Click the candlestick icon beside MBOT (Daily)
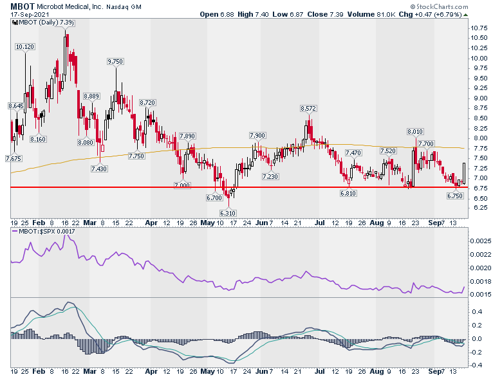502x377 pixels. click(x=15, y=23)
